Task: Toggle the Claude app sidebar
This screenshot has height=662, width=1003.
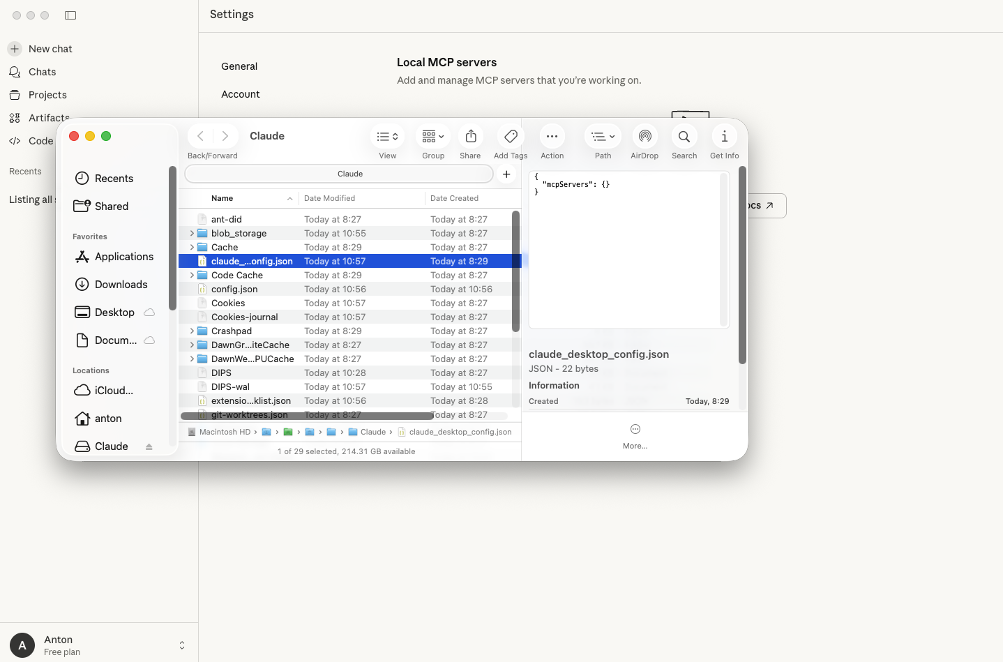Action: (x=70, y=15)
